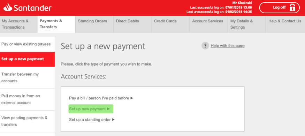Click the Mr Klosinski user name
Viewport: 305px width, 136px height.
[242, 3]
